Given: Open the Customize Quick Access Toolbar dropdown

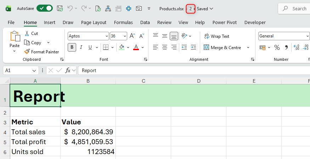Looking at the screenshot, I should [149, 8].
